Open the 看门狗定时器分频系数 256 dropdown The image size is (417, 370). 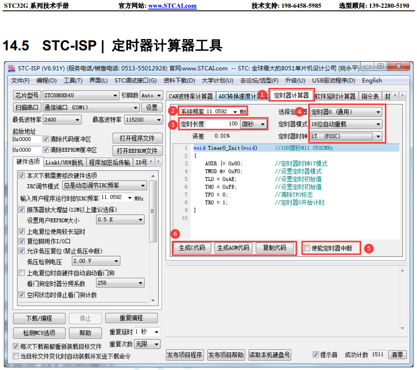[x=120, y=283]
